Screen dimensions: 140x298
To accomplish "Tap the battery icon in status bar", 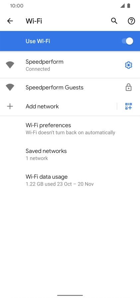I will coord(129,6).
